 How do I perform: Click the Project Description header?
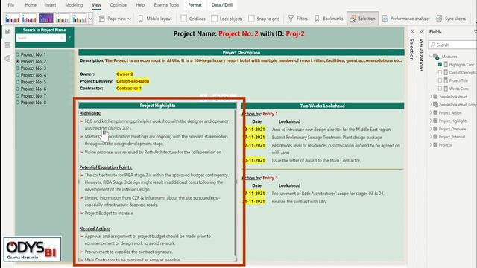(241, 53)
